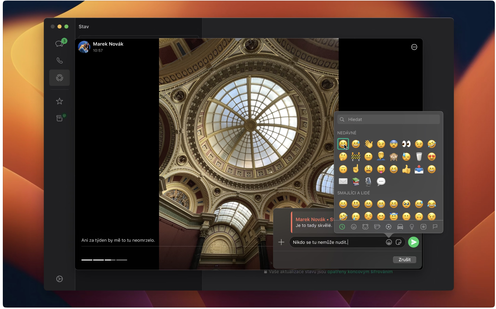The image size is (496, 309).
Task: Switch to the Flags emoji category
Action: [x=436, y=227]
